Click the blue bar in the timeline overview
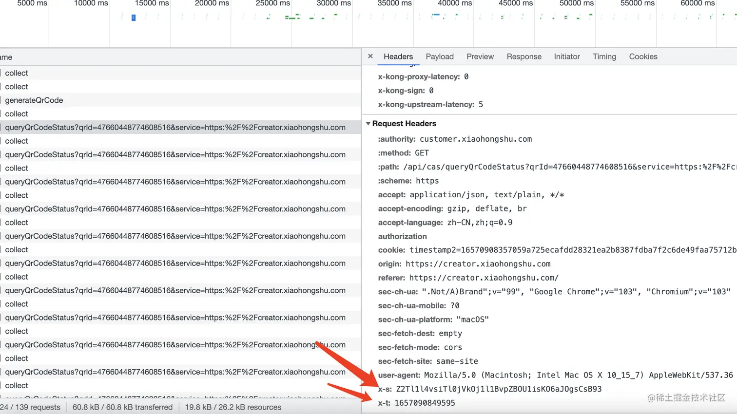Image resolution: width=737 pixels, height=414 pixels. (x=134, y=18)
